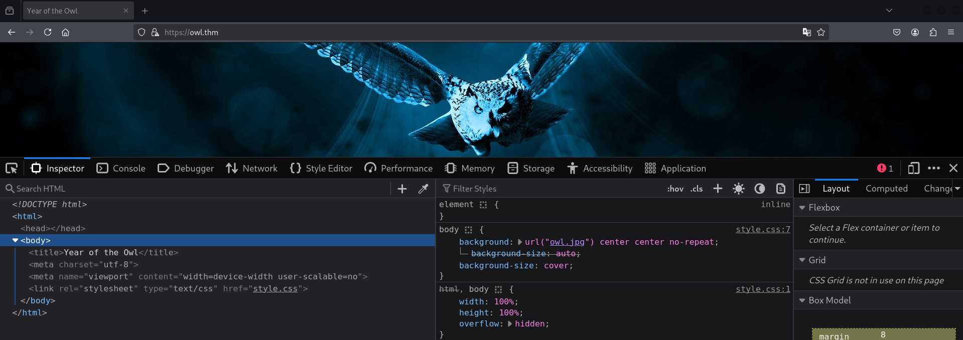Open DevTools three-dot options menu

coord(933,168)
